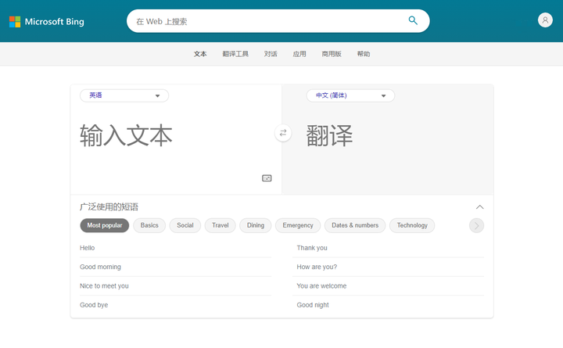This screenshot has height=348, width=563.
Task: Select the Emergency phrase category
Action: coord(298,225)
